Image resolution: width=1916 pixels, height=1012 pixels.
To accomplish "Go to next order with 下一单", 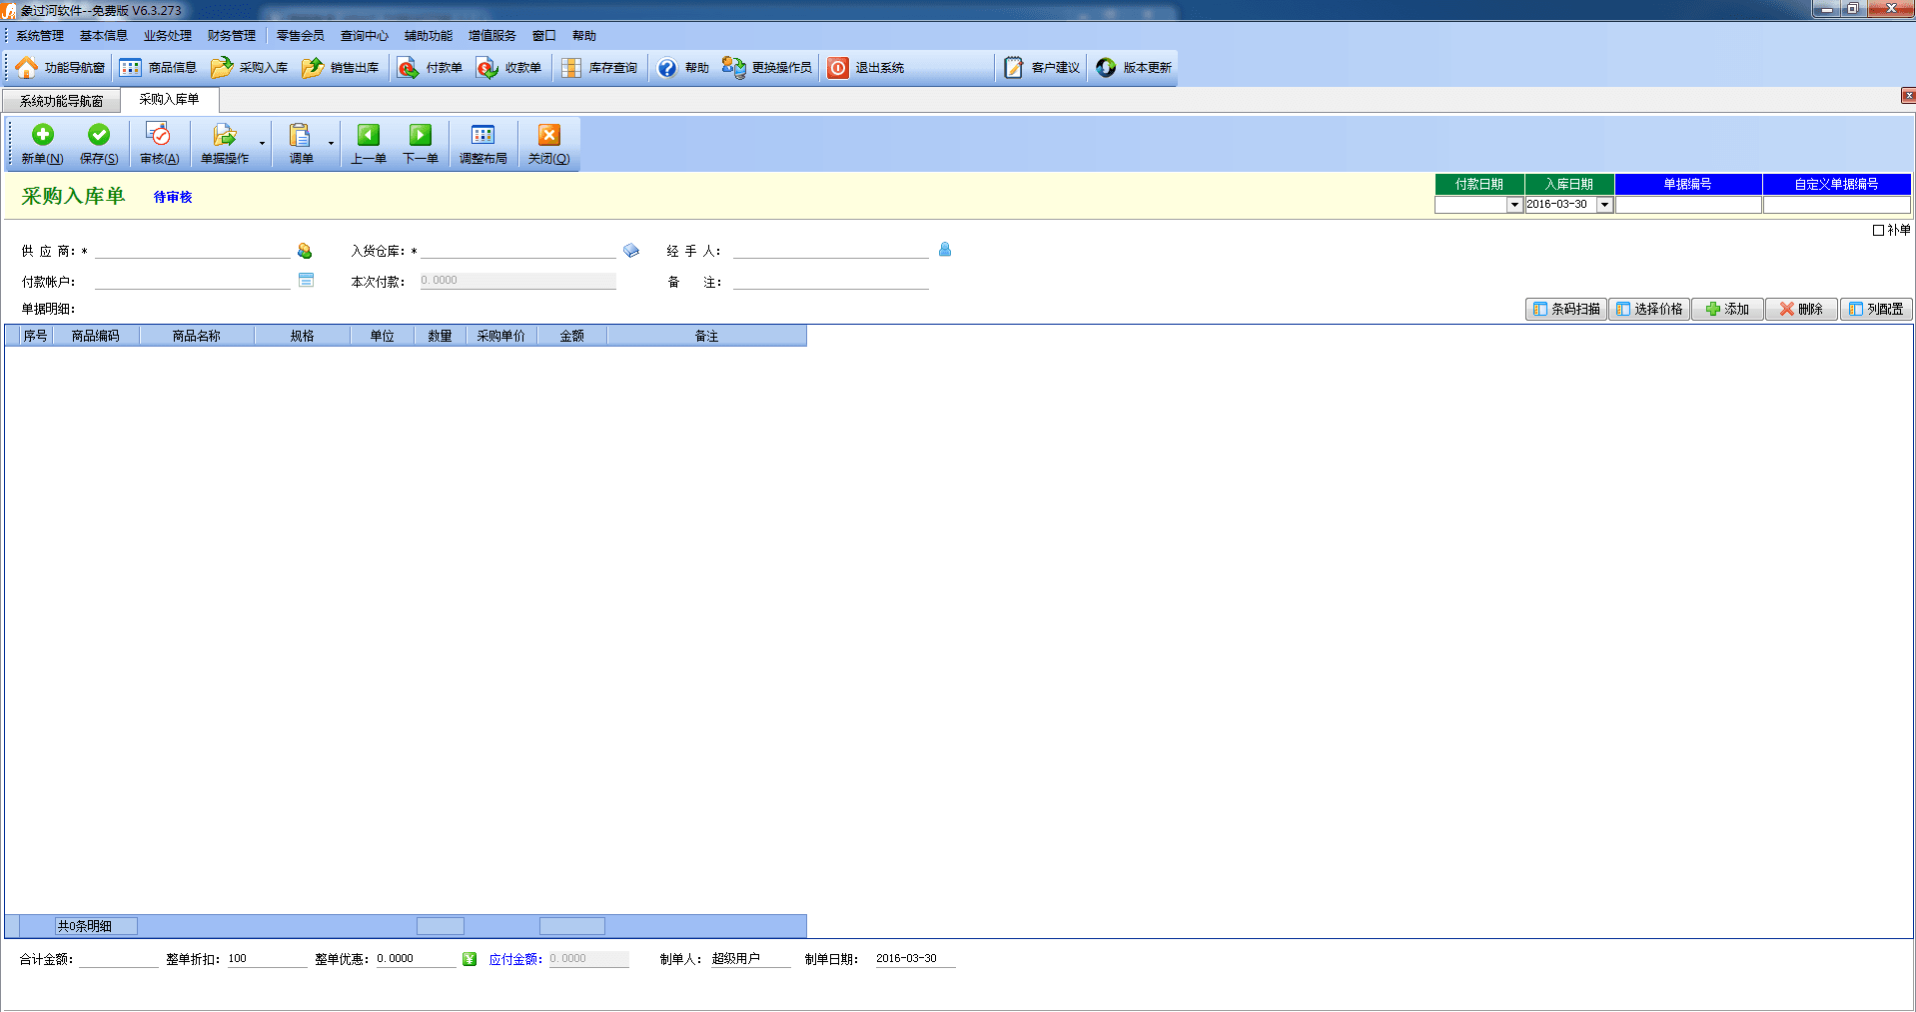I will click(x=421, y=136).
